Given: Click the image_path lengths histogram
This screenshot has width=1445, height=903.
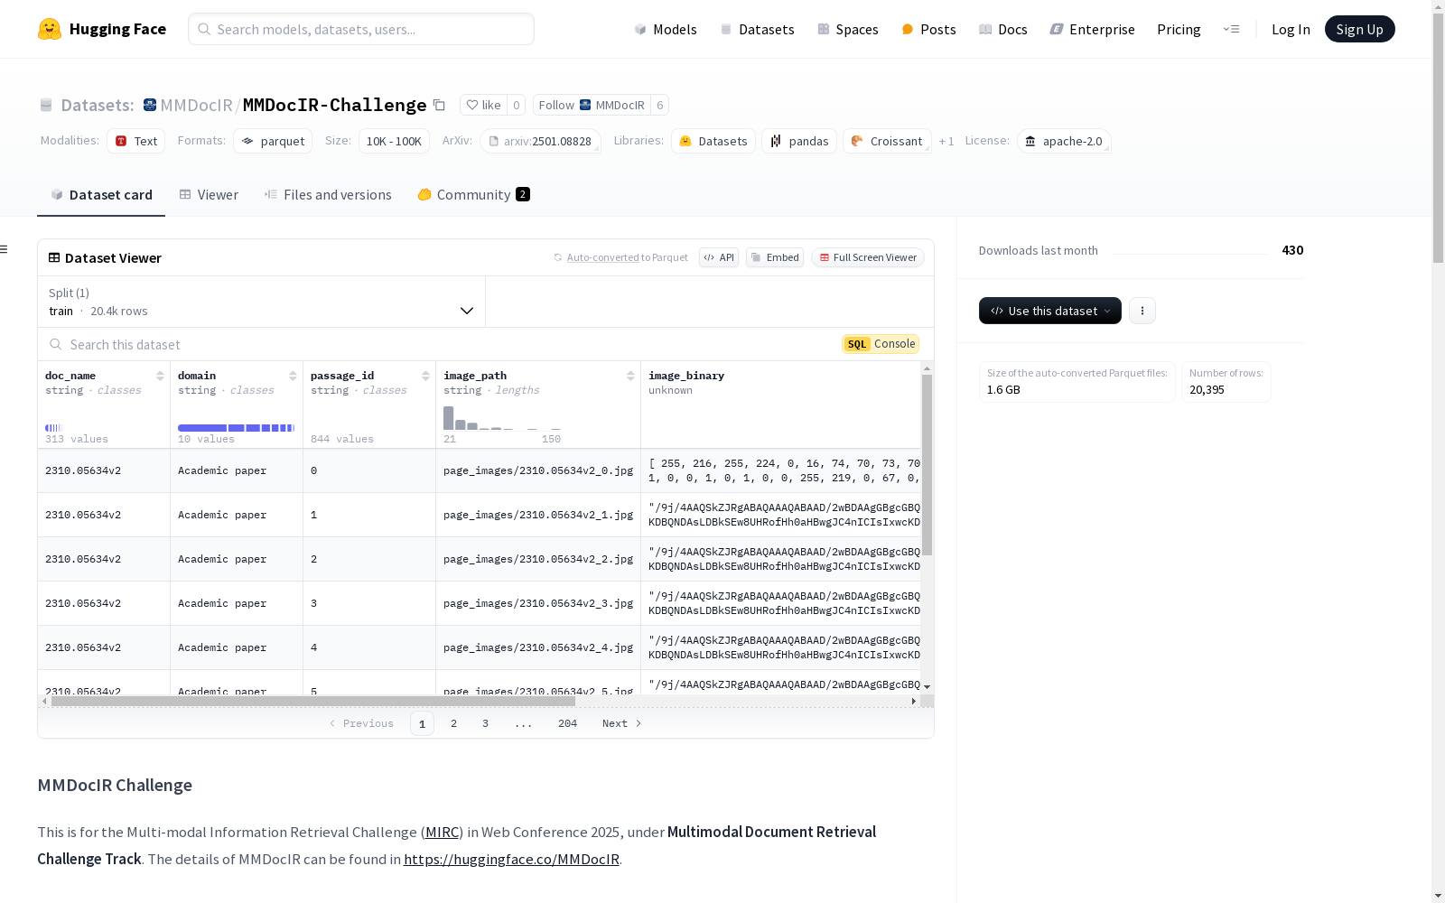Looking at the screenshot, I should tap(502, 417).
